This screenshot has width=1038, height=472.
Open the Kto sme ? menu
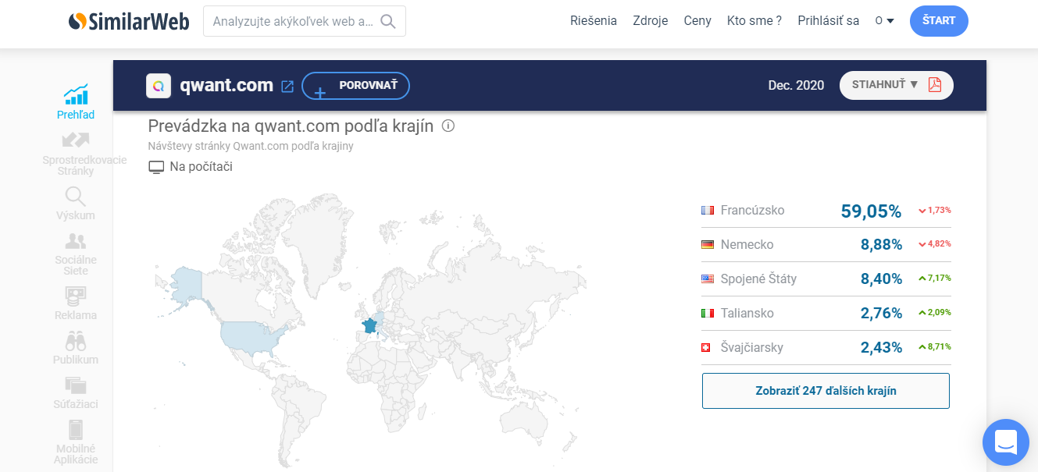[x=754, y=21]
